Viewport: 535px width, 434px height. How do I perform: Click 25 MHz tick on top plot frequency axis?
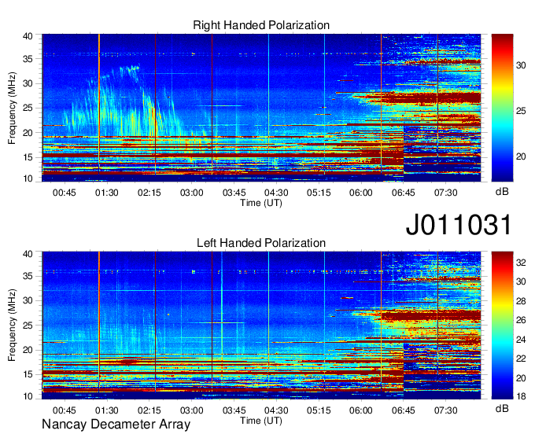28,108
